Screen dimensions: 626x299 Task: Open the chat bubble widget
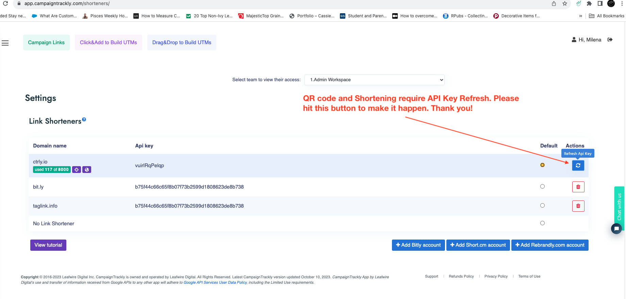[616, 229]
